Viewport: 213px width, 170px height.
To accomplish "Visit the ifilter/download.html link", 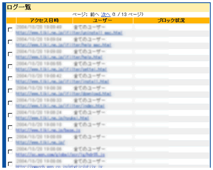I will coord(63,94).
